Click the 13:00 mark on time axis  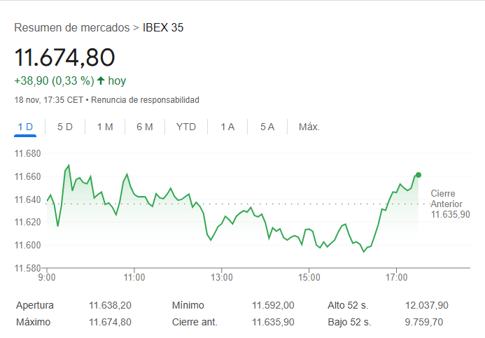[221, 277]
